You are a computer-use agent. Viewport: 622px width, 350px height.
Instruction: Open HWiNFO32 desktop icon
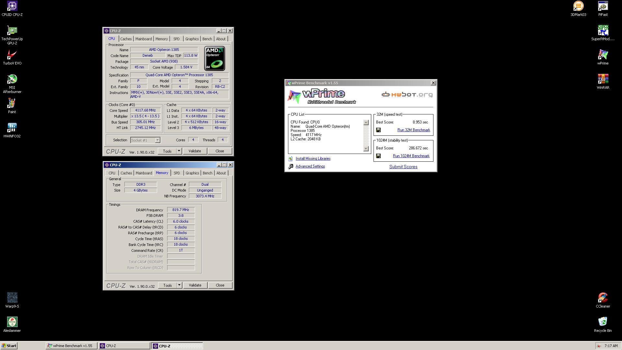click(x=12, y=130)
